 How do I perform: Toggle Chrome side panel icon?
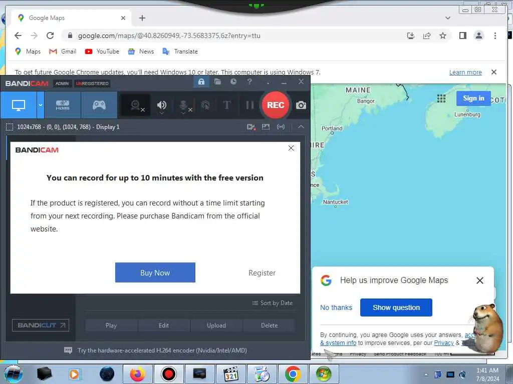click(462, 35)
